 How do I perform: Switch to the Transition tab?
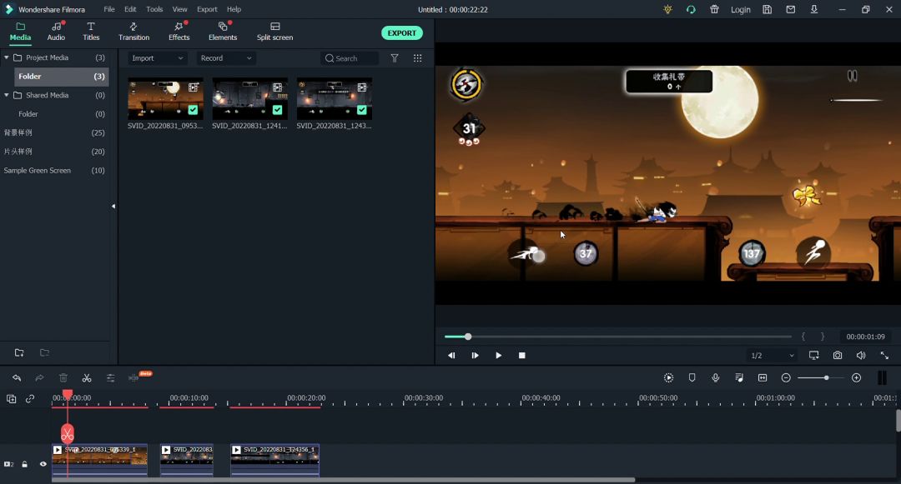(133, 32)
